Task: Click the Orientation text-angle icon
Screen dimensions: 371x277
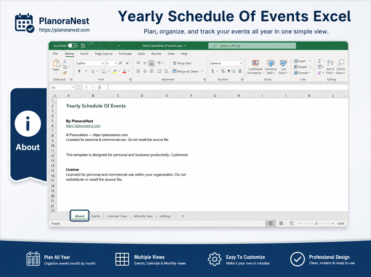Action: tap(160, 63)
